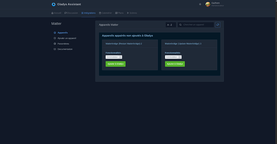The width and height of the screenshot is (277, 144).
Task: Open the Documentation sidebar link
Action: tap(63, 49)
